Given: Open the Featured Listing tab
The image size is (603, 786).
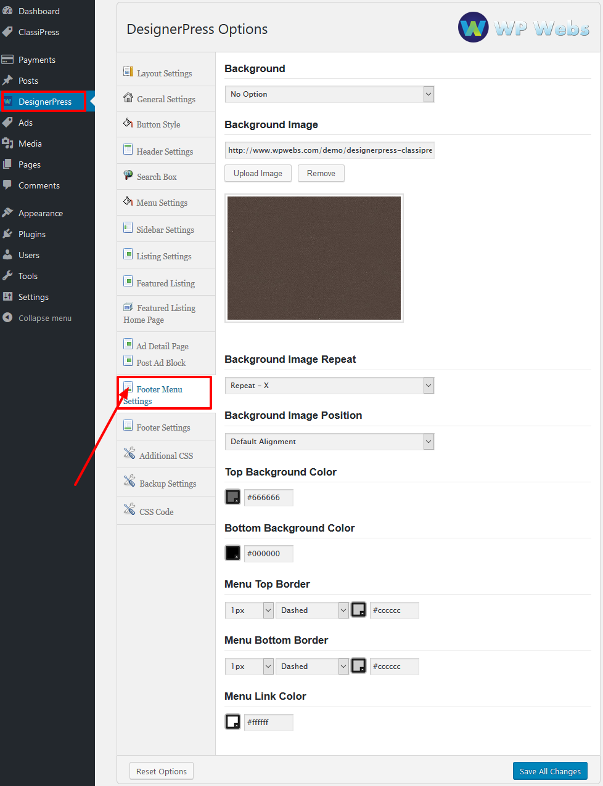Looking at the screenshot, I should tap(166, 283).
